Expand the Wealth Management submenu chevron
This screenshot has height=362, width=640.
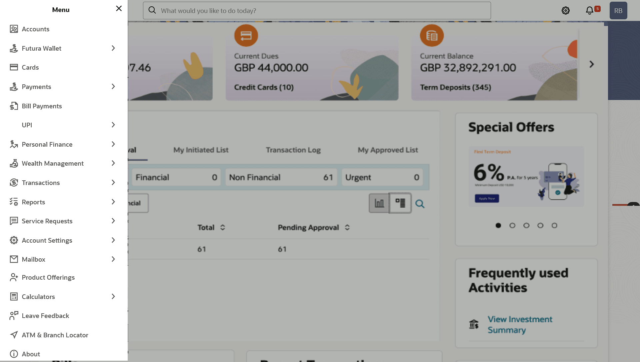pos(113,163)
